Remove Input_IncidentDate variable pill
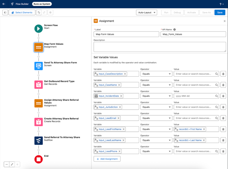The width and height of the screenshot is (228, 169). 121,96
